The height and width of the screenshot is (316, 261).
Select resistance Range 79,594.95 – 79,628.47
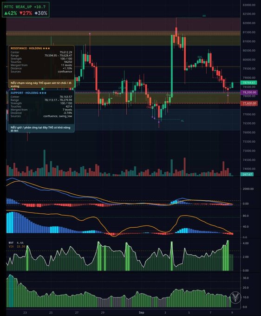click(58, 55)
